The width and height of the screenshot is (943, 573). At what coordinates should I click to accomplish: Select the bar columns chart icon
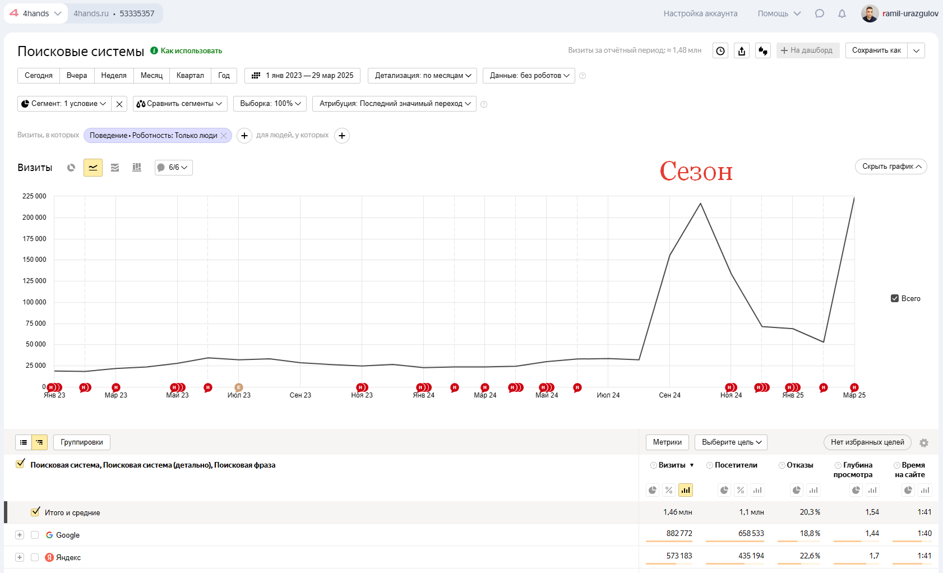(x=137, y=168)
